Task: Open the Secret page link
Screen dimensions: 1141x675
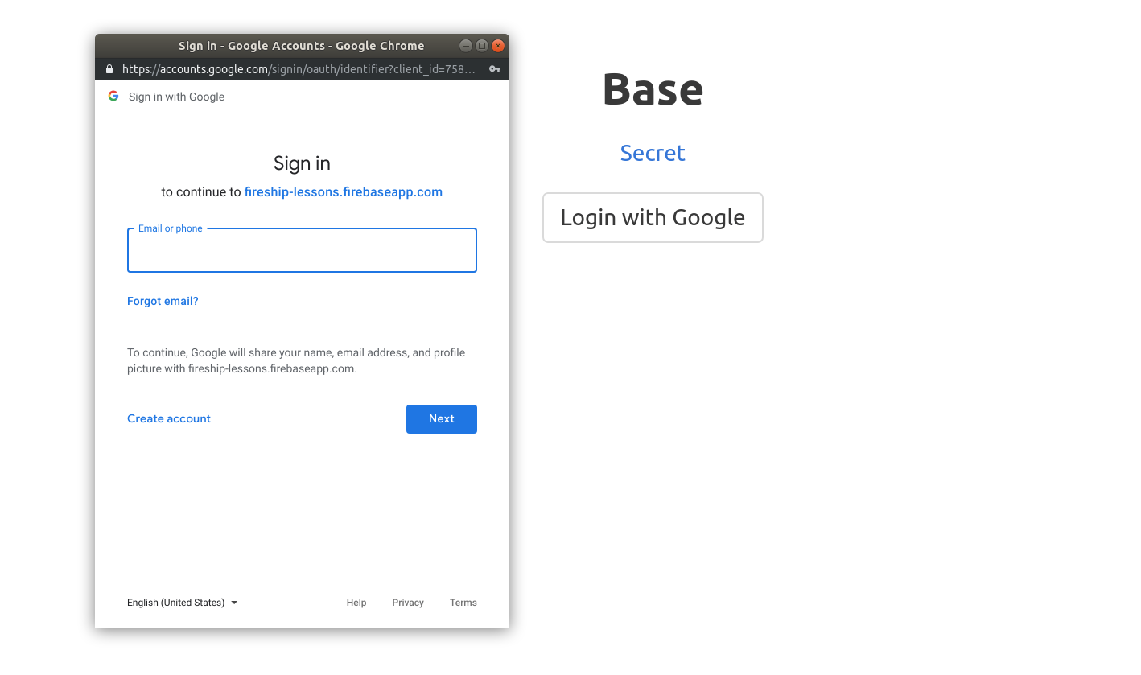Action: (653, 153)
